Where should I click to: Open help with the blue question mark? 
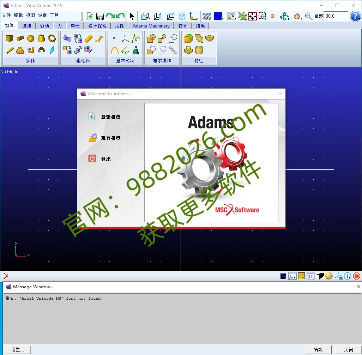[355, 16]
